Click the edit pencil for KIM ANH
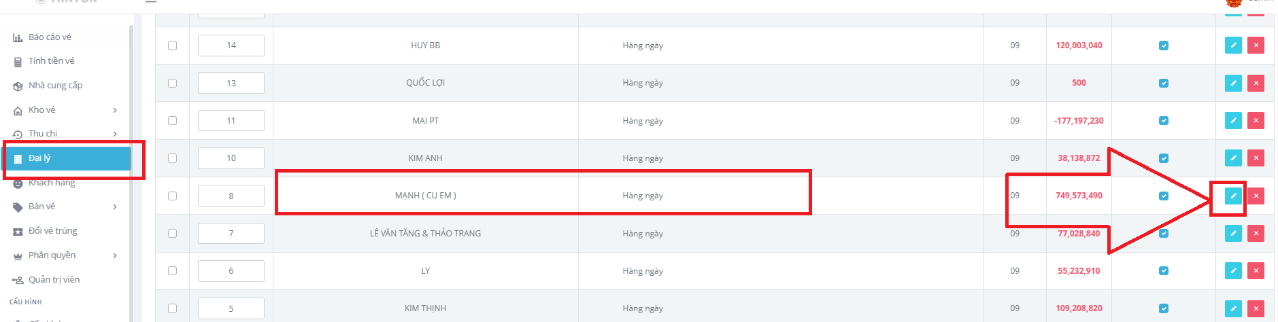 coord(1232,158)
